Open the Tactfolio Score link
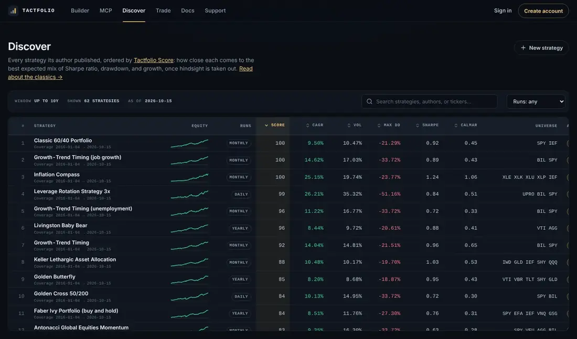The image size is (577, 339). [x=154, y=60]
